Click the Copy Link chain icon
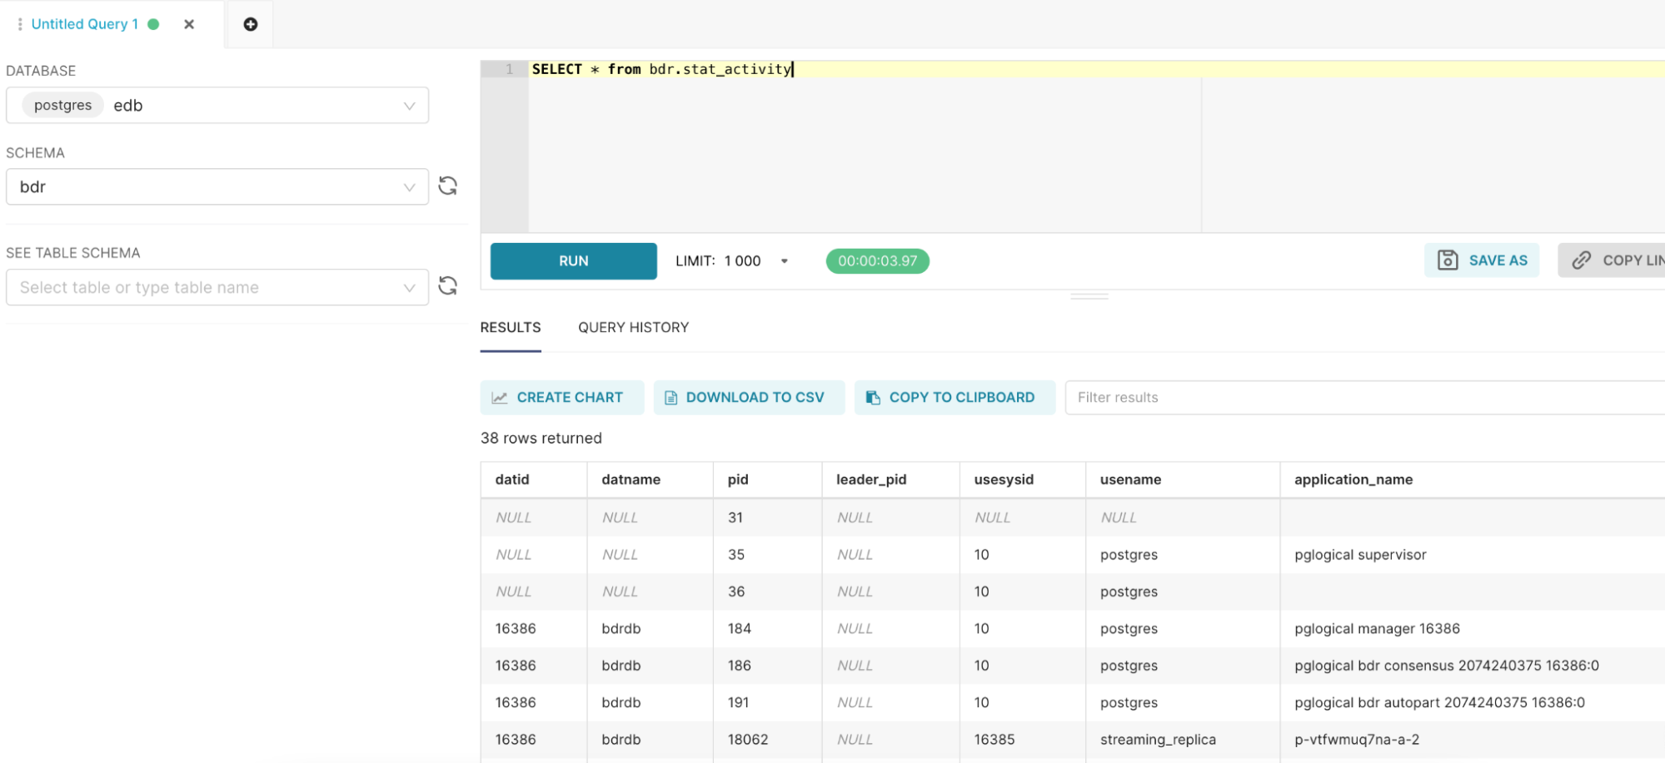 click(1581, 260)
